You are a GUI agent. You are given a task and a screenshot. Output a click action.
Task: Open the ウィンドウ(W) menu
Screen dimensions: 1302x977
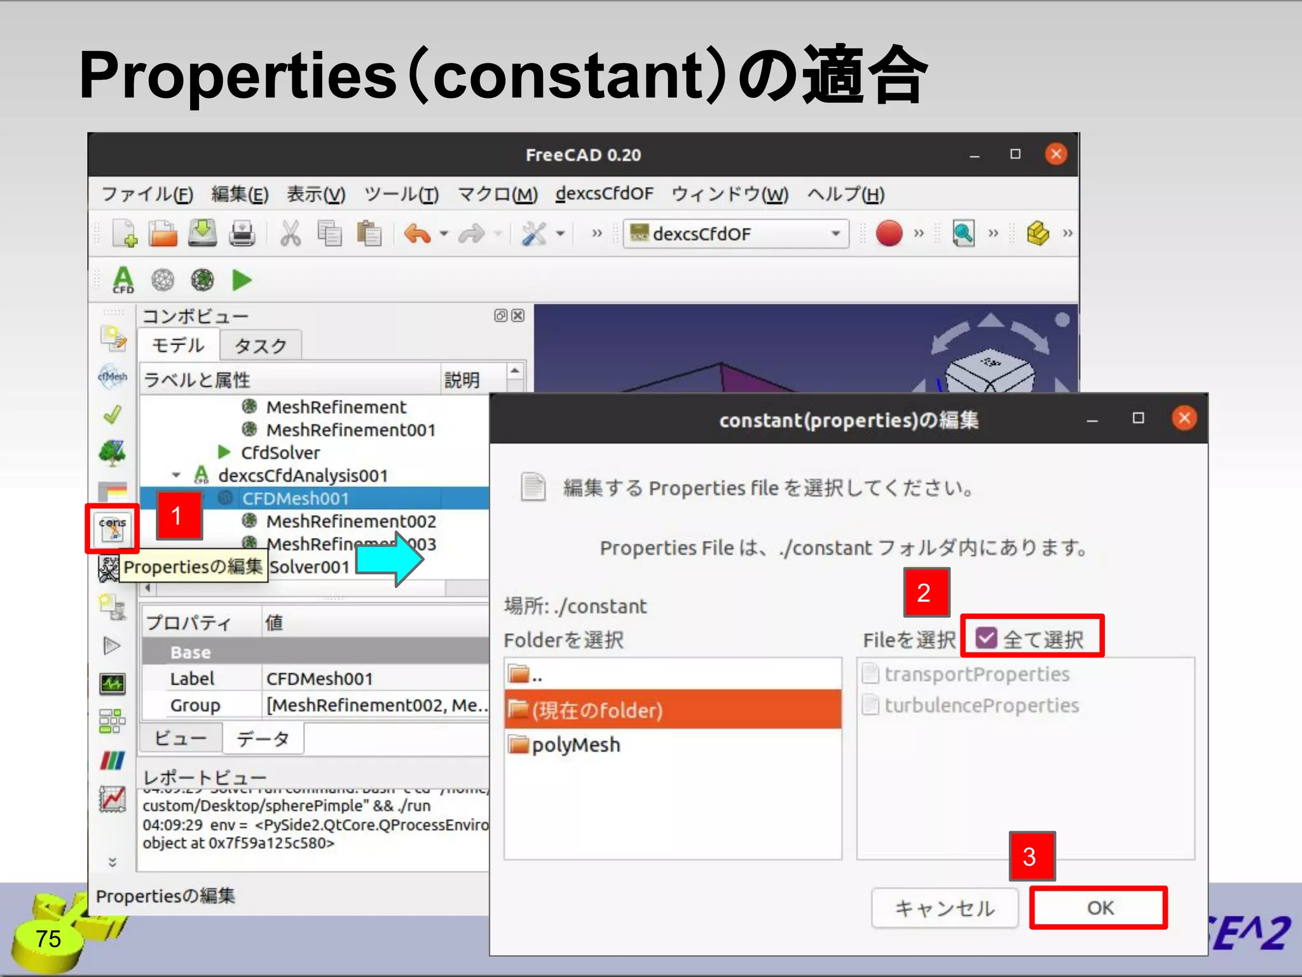click(730, 193)
